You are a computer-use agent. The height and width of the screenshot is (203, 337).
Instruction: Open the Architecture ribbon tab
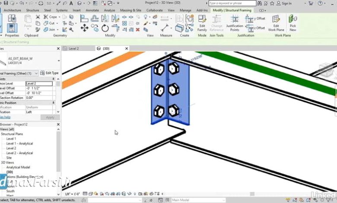[x=12, y=10]
